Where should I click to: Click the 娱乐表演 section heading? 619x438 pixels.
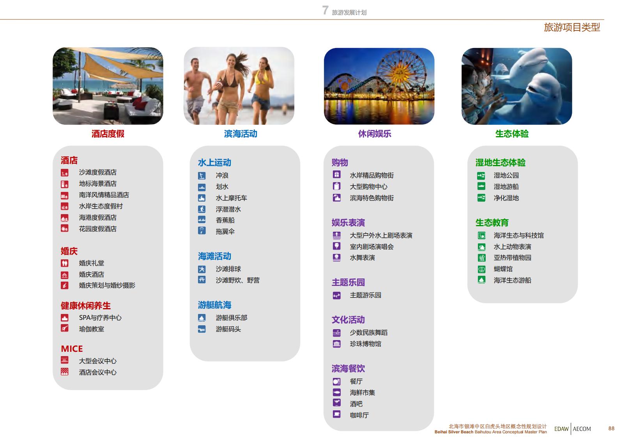coord(348,223)
